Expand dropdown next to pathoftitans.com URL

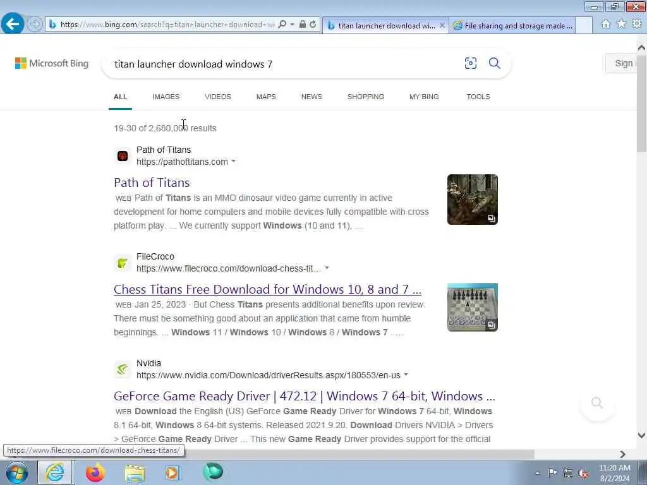[x=234, y=161]
